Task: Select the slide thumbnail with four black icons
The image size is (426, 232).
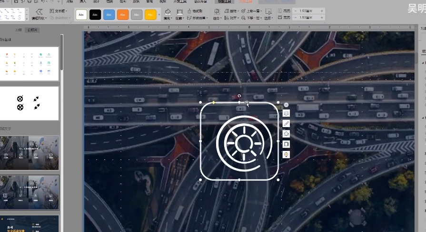Action: (29, 103)
